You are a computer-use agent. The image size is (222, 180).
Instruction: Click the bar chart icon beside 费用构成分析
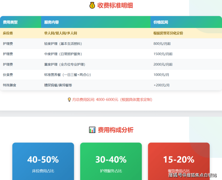(92, 130)
